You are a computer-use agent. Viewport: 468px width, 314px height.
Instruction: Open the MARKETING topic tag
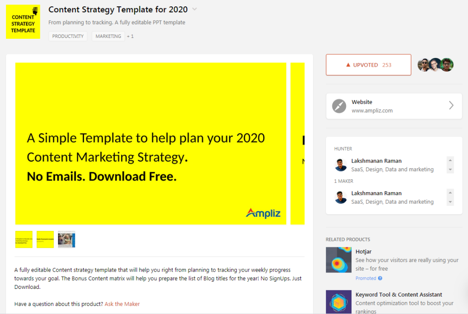pyautogui.click(x=108, y=36)
